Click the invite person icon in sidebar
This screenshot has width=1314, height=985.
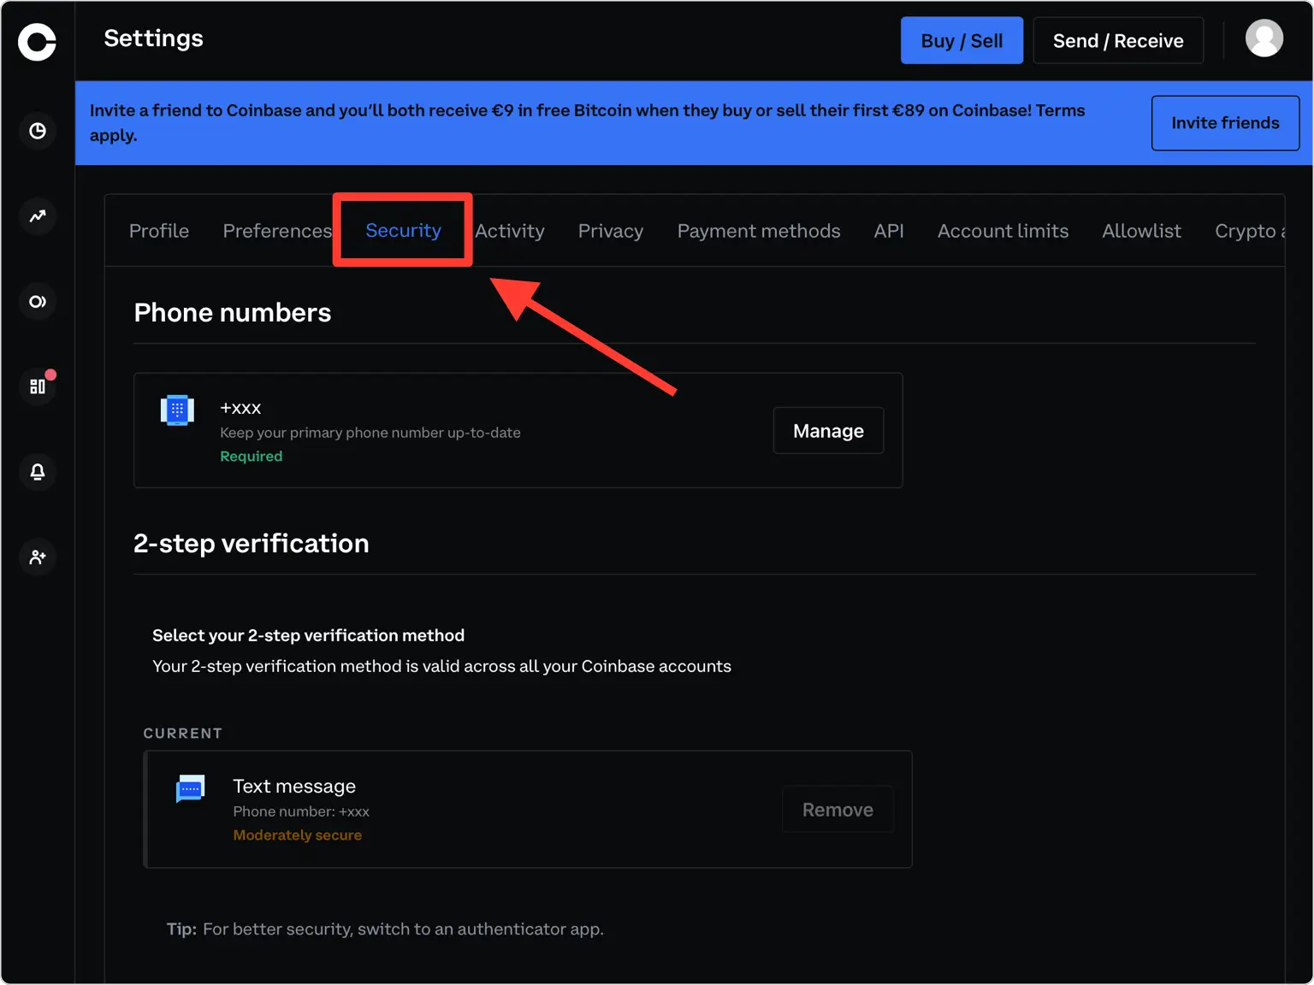click(38, 557)
